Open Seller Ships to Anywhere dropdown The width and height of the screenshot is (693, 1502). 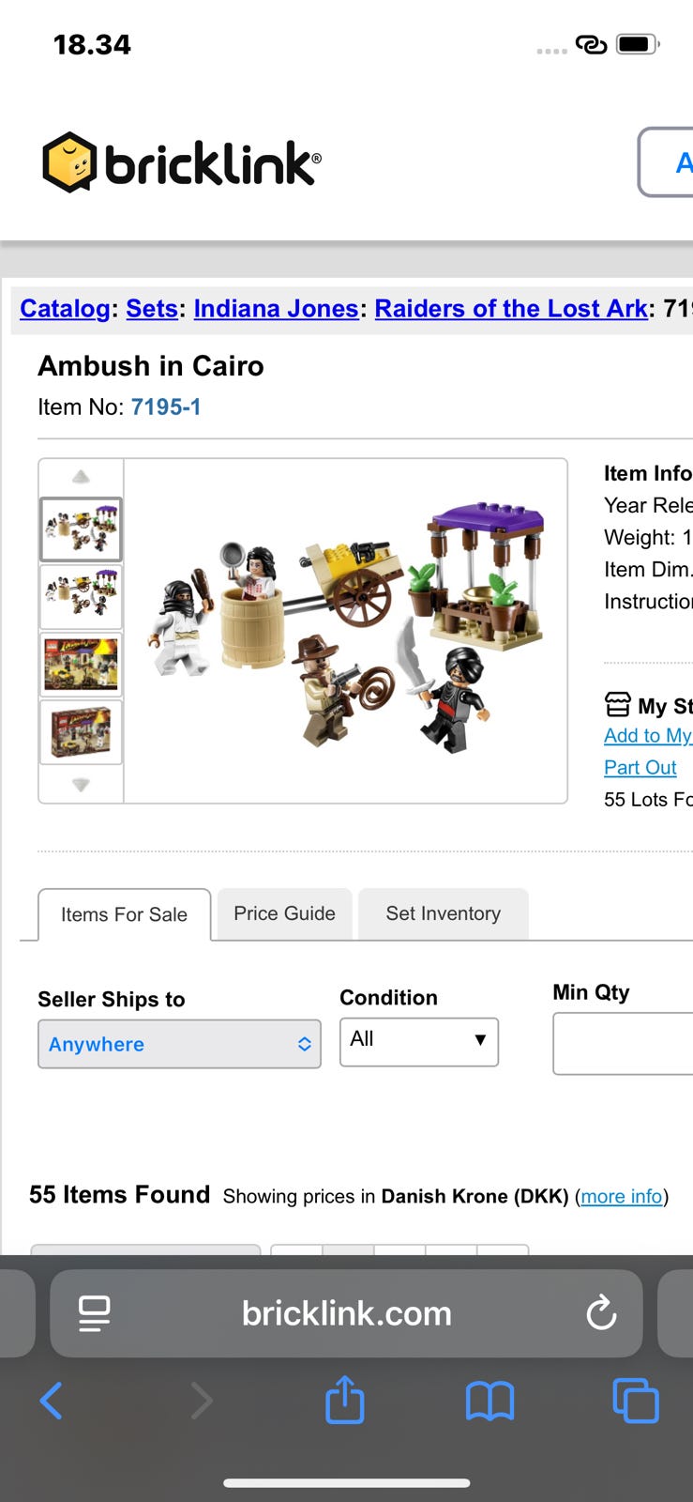[x=179, y=1044]
